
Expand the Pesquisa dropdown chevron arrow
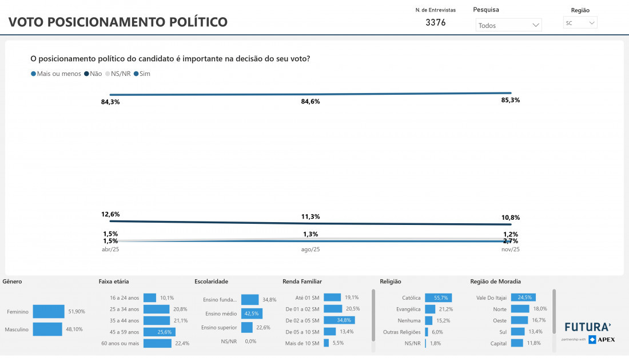point(535,25)
